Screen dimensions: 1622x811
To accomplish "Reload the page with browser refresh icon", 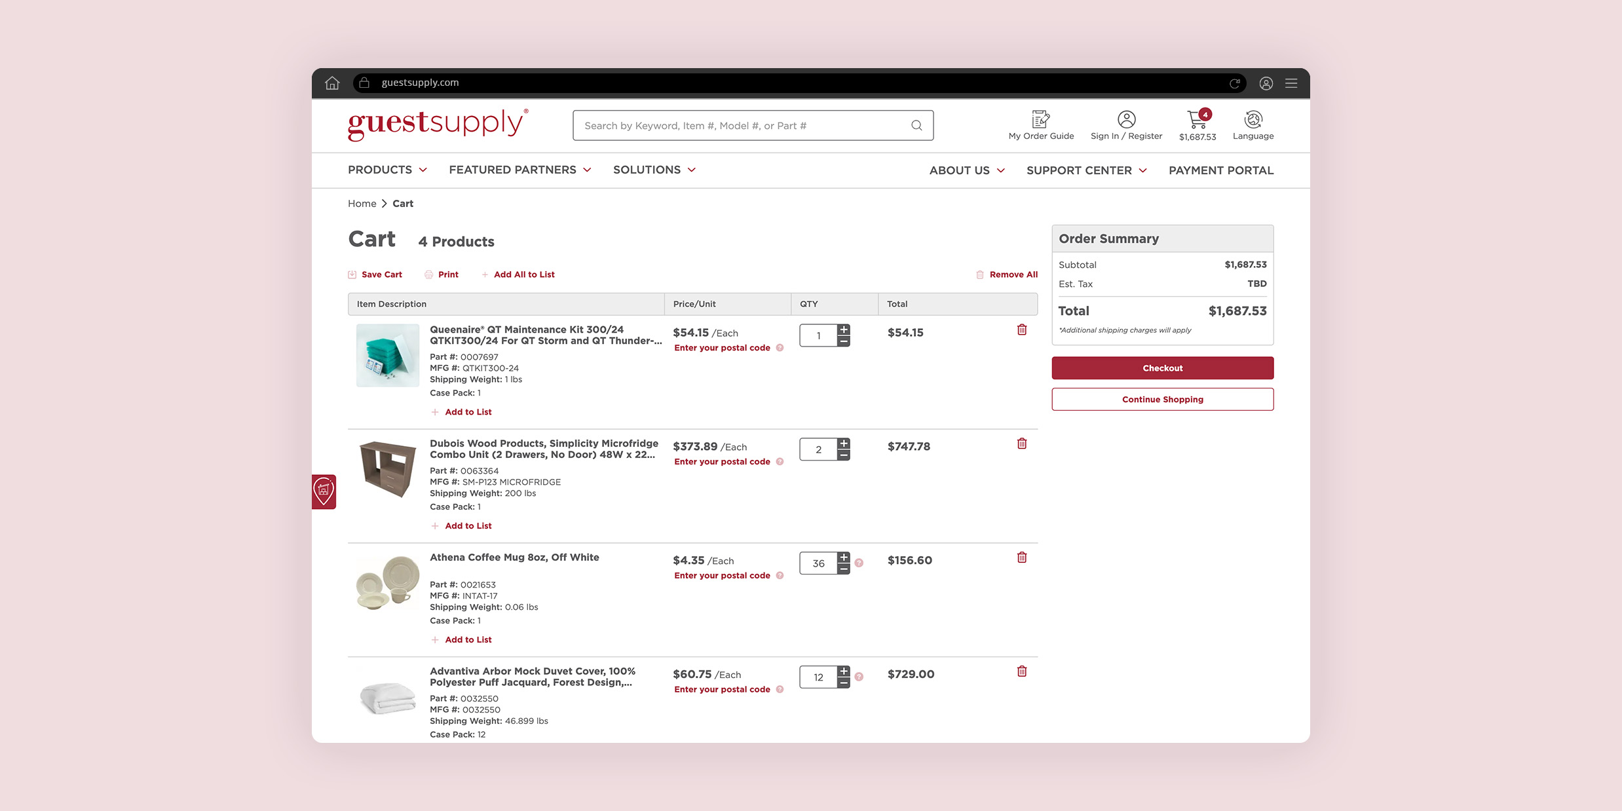I will point(1234,83).
